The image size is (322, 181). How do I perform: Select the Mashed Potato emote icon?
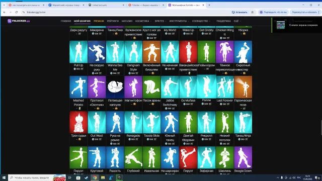click(78, 87)
